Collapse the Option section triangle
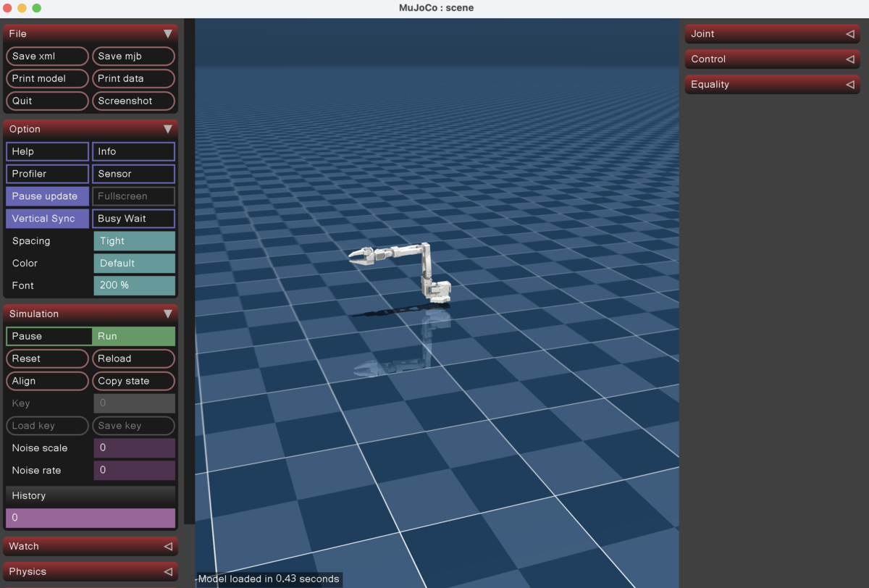Screen dimensions: 869x588 coord(168,129)
